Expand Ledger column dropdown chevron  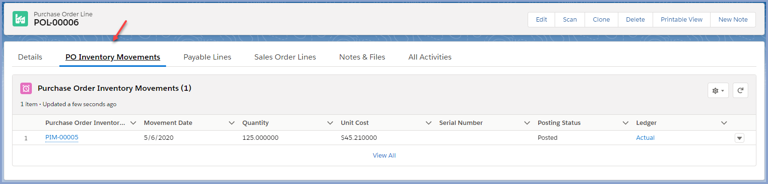(724, 123)
